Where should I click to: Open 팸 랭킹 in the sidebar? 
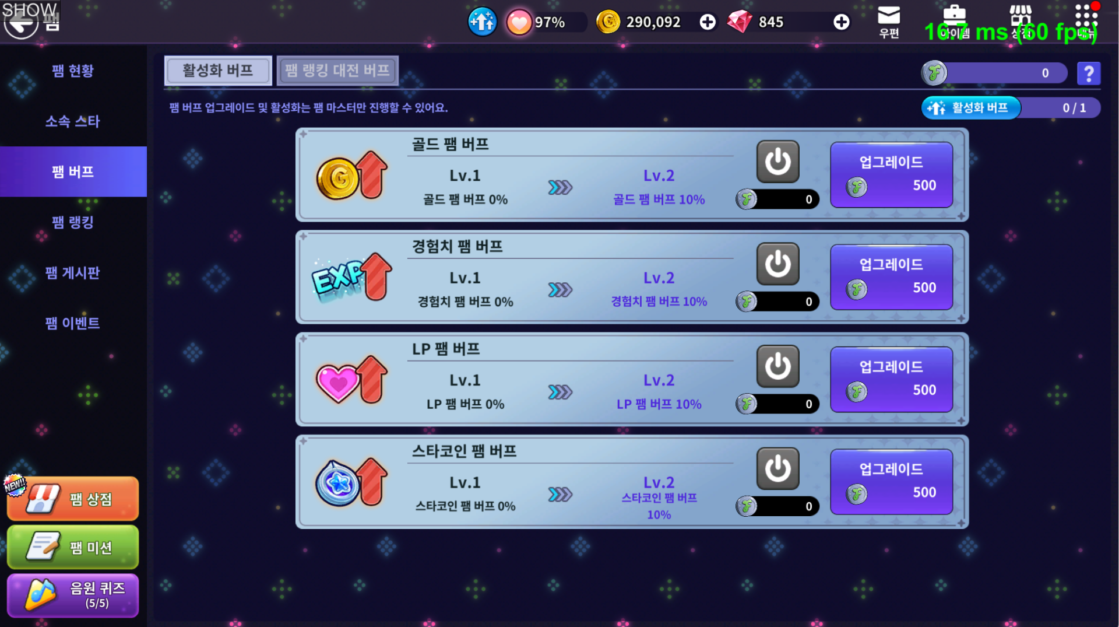73,222
